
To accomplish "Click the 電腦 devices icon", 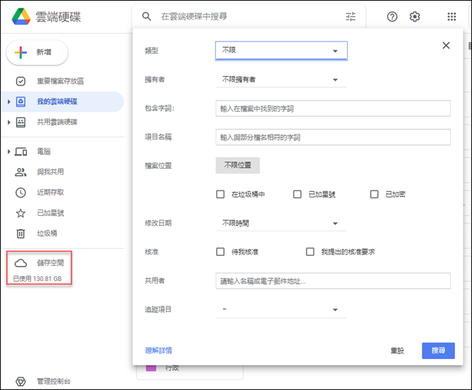I will [21, 152].
